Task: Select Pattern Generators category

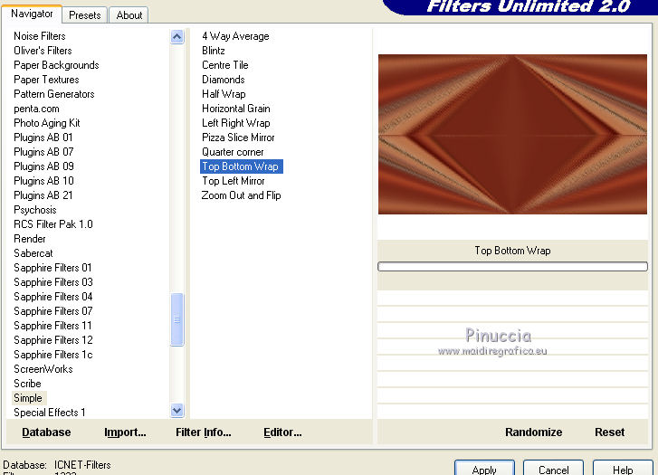Action: [x=53, y=94]
